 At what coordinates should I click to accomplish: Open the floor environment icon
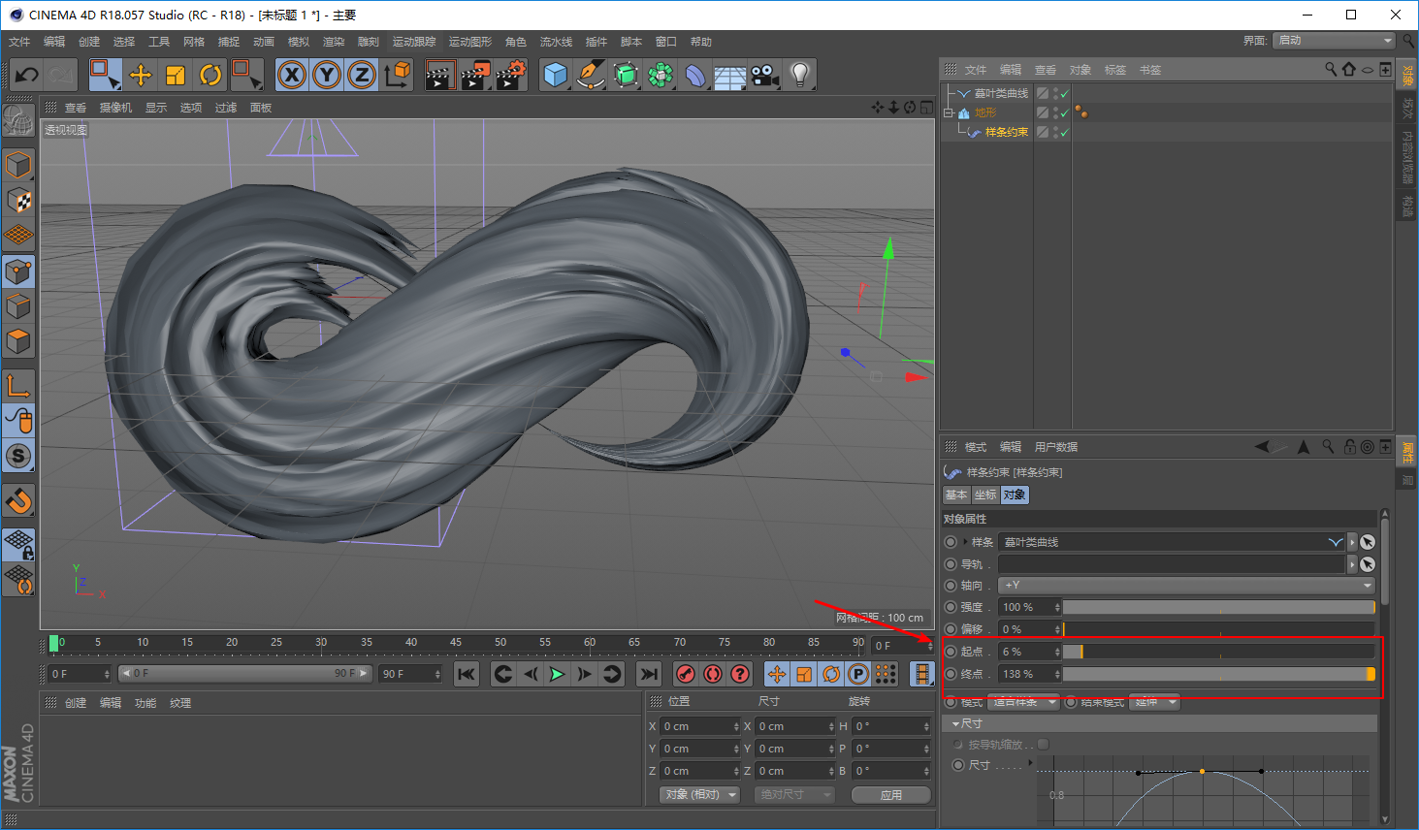(730, 75)
